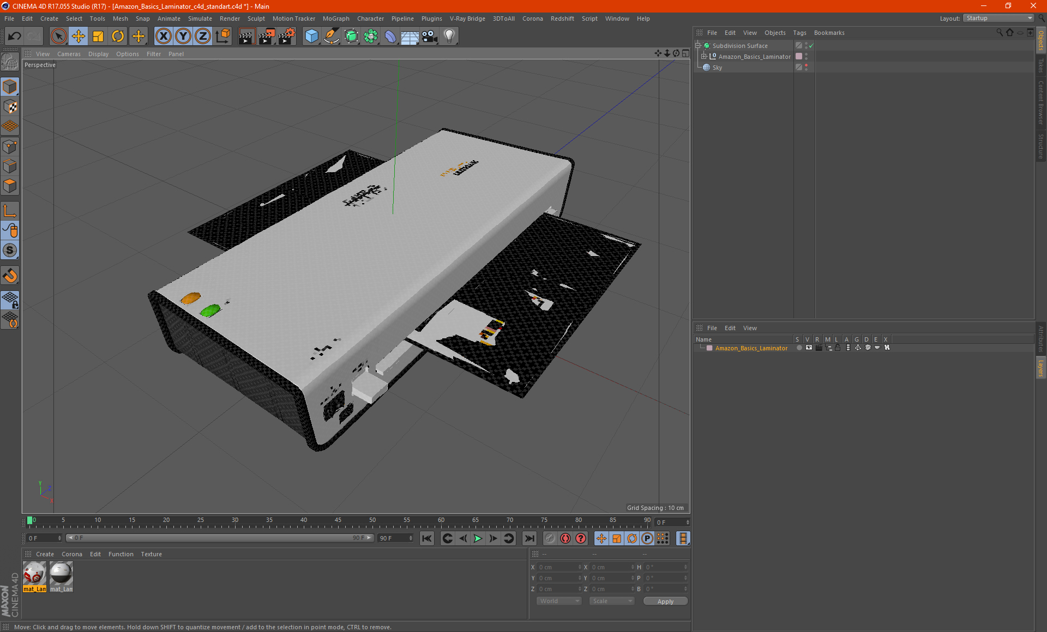Switch to Polygons mode
This screenshot has height=632, width=1047.
click(10, 186)
